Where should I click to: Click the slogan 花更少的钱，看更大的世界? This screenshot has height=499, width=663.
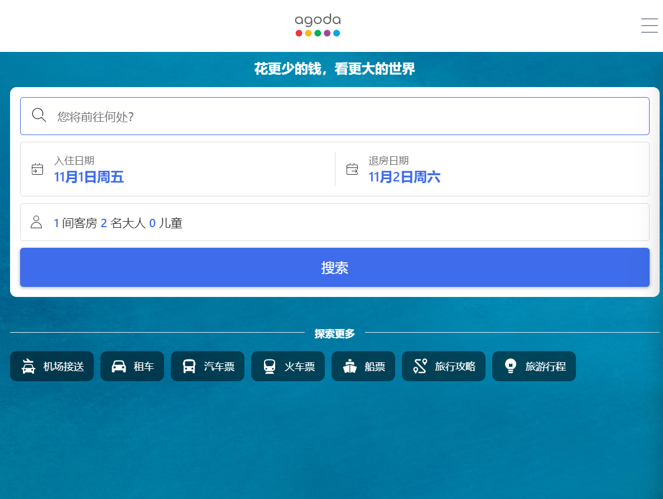(x=334, y=69)
